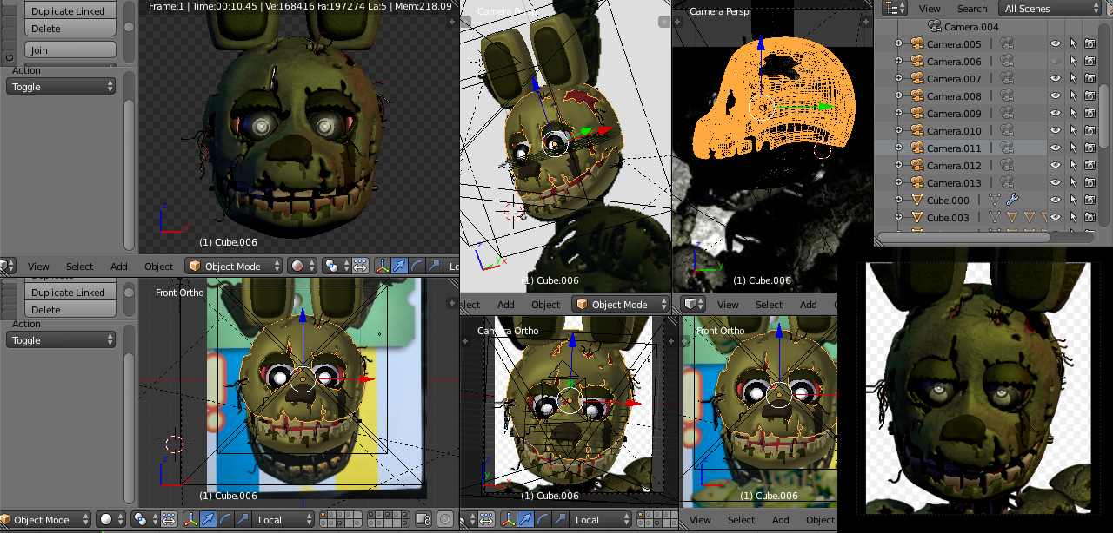
Task: Open the Search menu in the outliner header
Action: click(972, 8)
